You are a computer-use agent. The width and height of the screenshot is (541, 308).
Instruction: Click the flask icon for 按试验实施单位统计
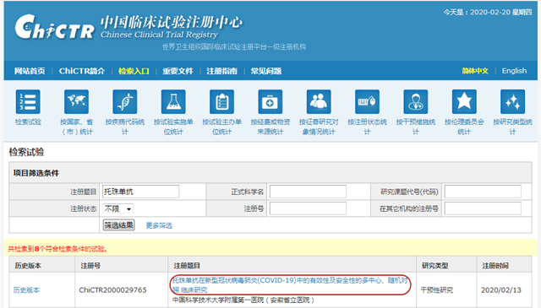[173, 101]
